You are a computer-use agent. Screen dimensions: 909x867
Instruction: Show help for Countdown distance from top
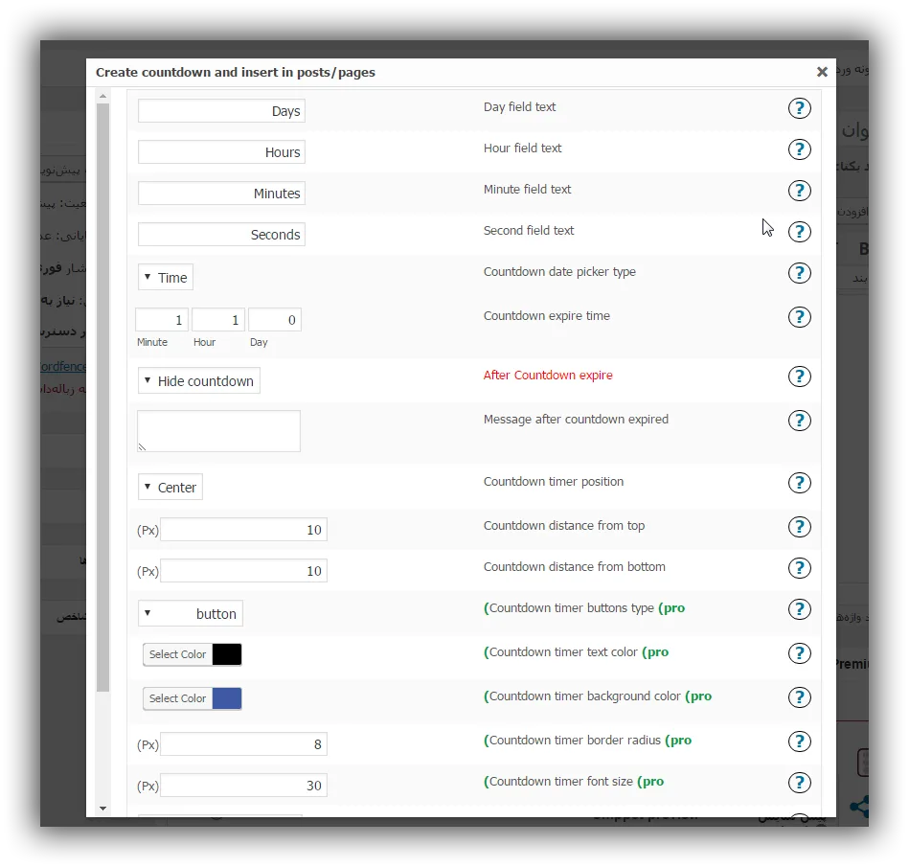coord(799,527)
